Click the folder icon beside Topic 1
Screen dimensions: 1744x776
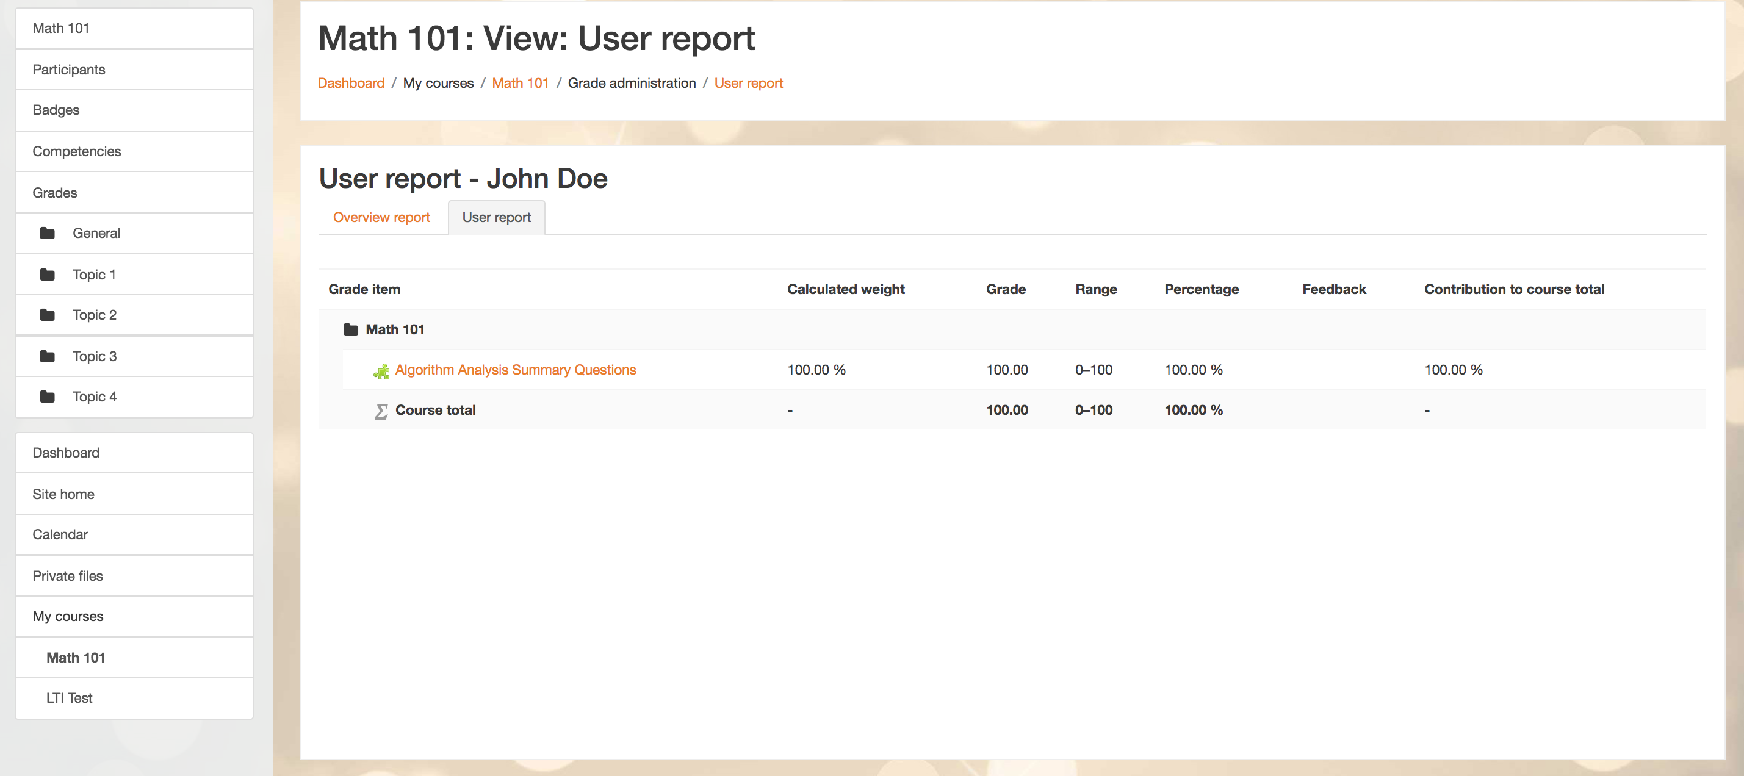click(x=48, y=275)
